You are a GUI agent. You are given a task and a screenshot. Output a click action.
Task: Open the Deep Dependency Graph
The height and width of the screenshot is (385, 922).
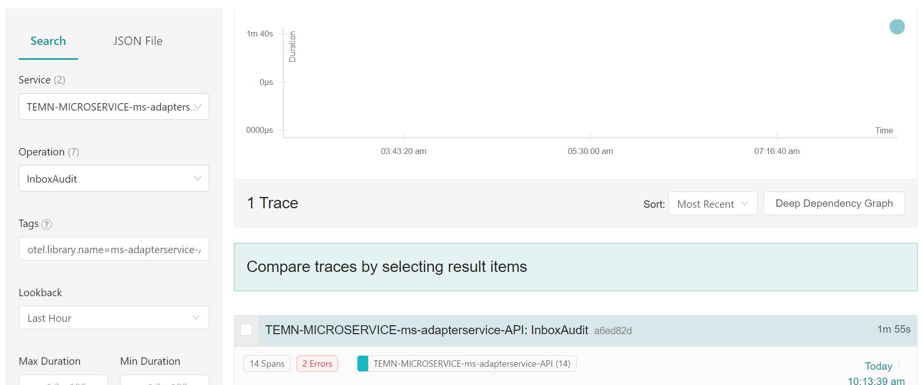(x=834, y=203)
